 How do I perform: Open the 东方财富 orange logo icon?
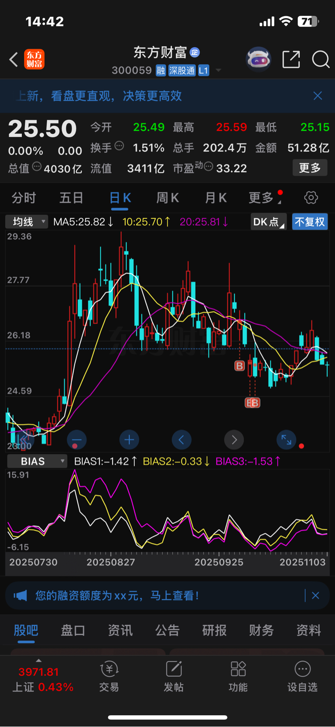(x=34, y=59)
